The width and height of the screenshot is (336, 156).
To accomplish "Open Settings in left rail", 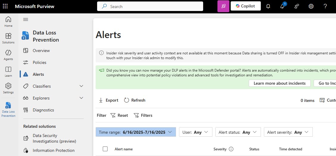I will point(8,88).
